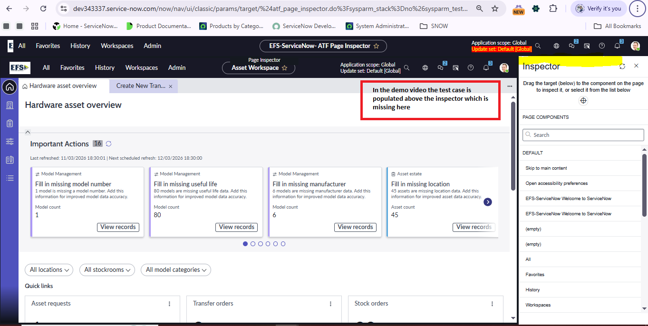The height and width of the screenshot is (326, 648).
Task: Open the Product Documenta... bookmark
Action: click(159, 26)
